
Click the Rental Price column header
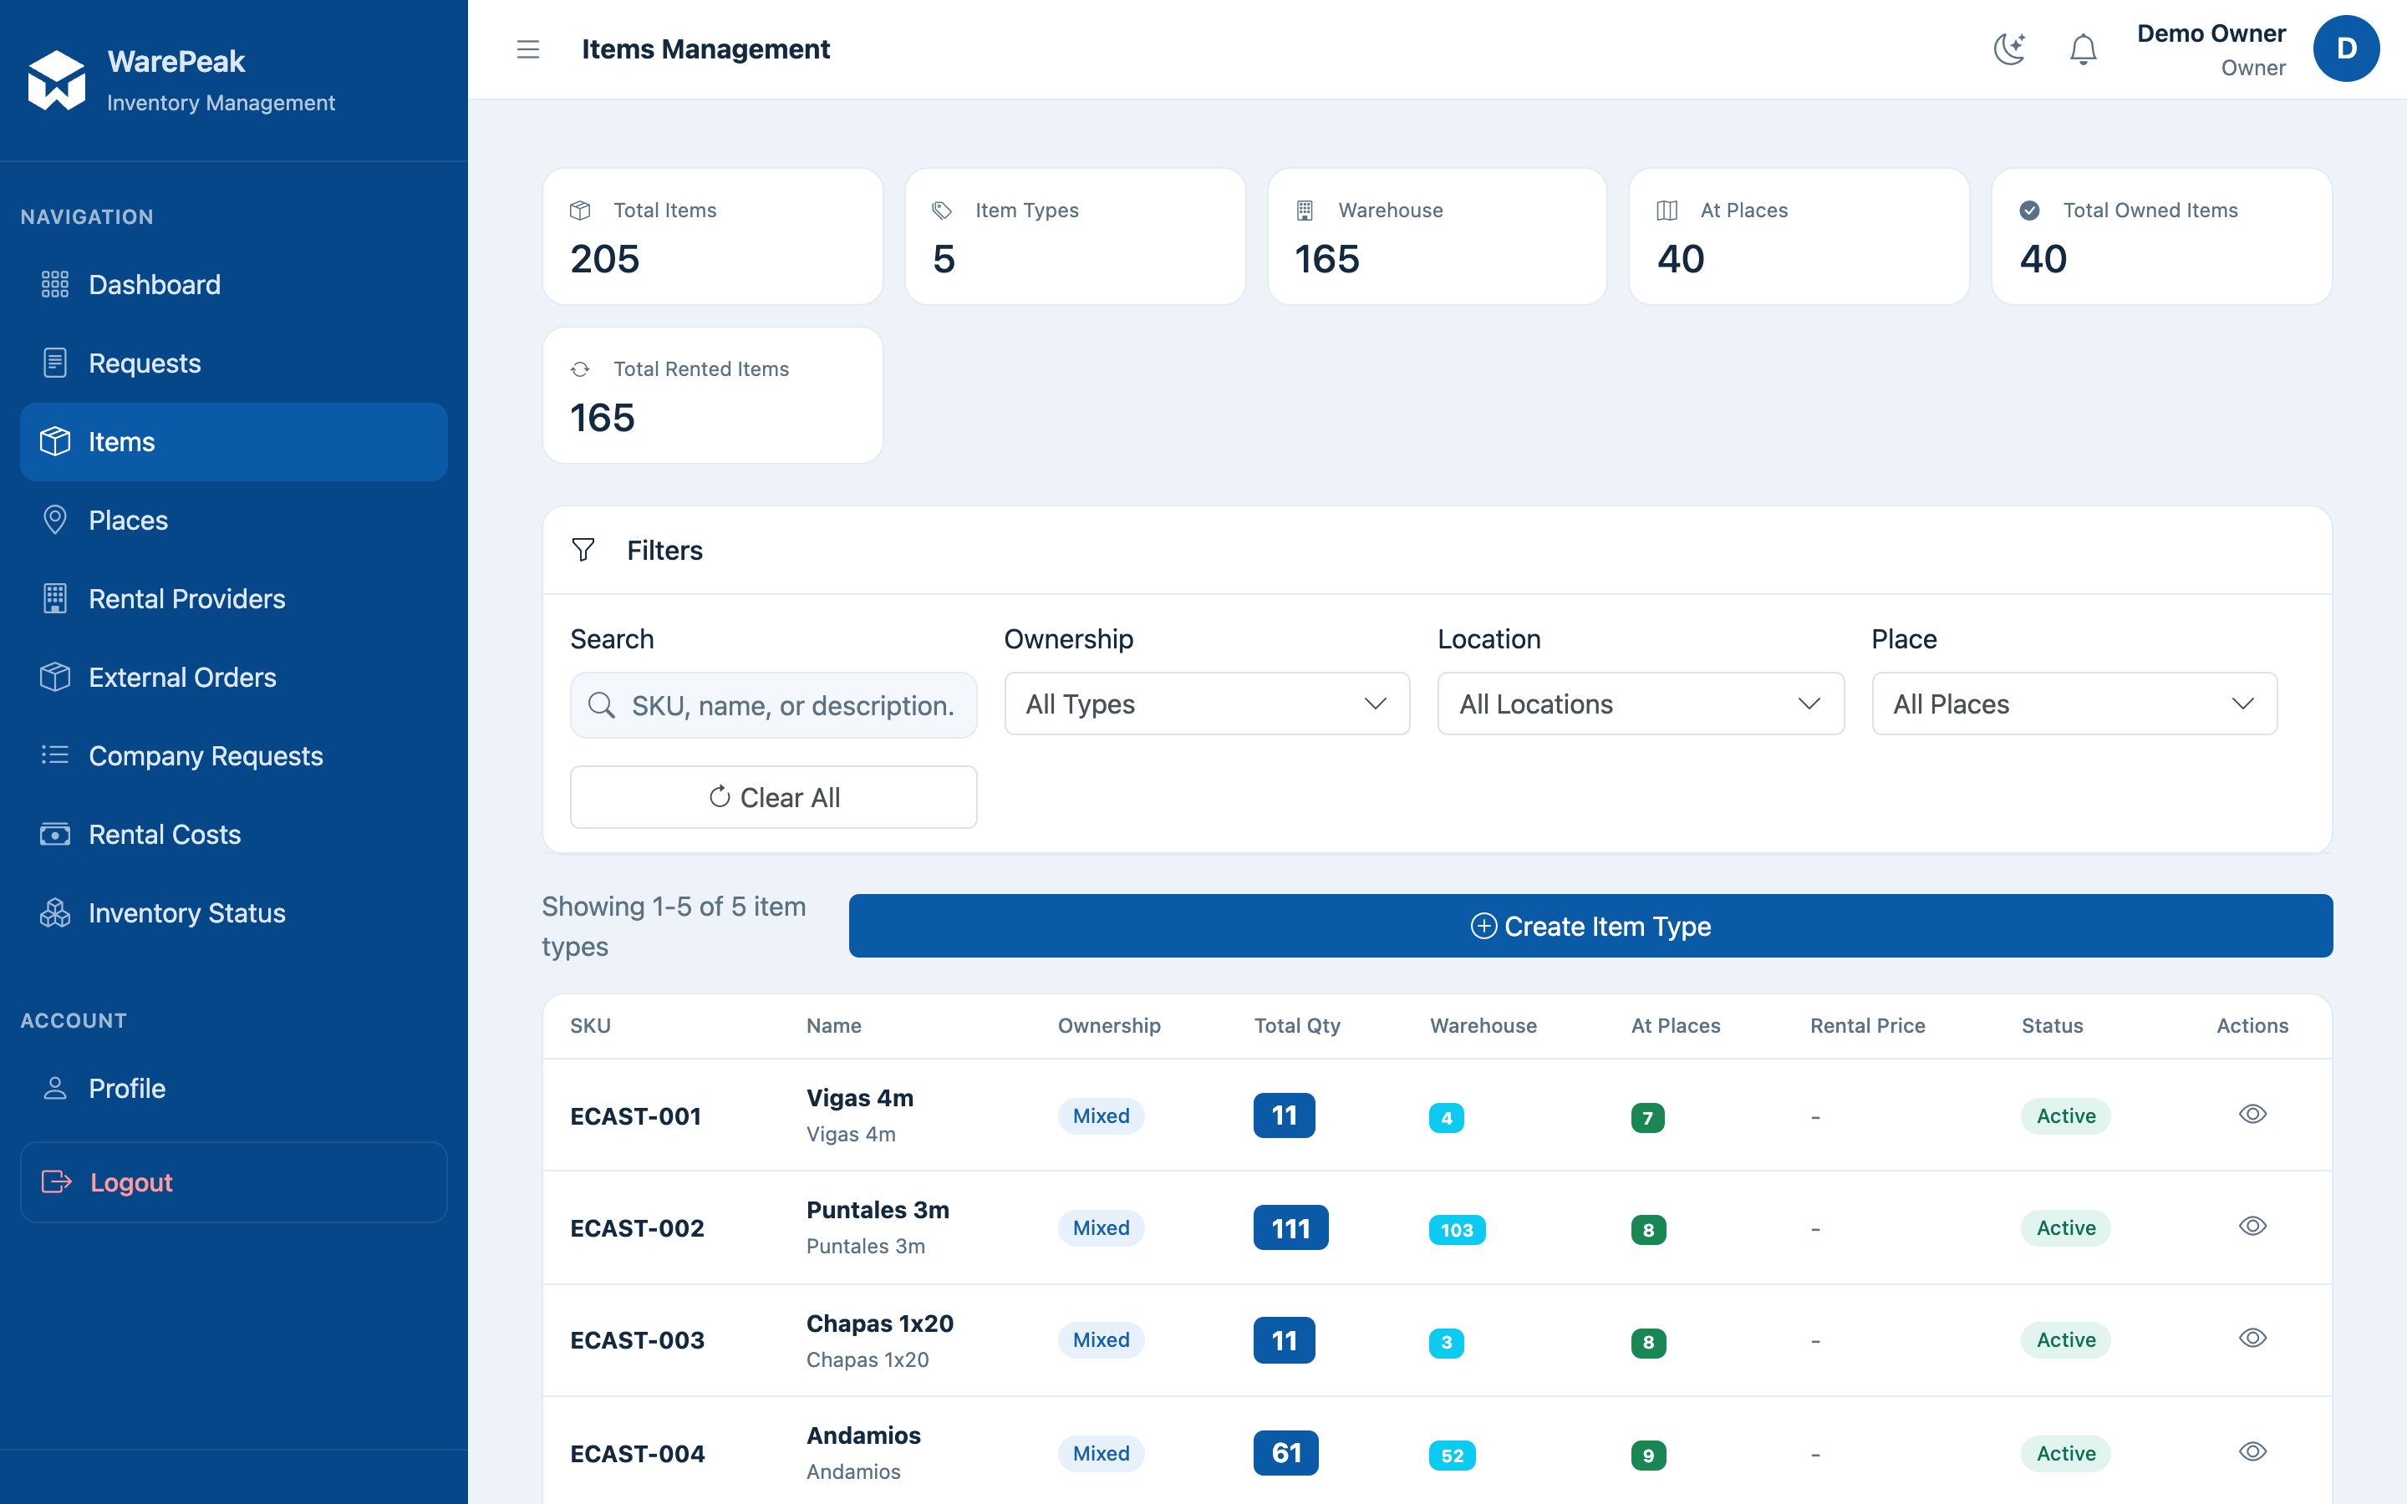(1867, 1025)
